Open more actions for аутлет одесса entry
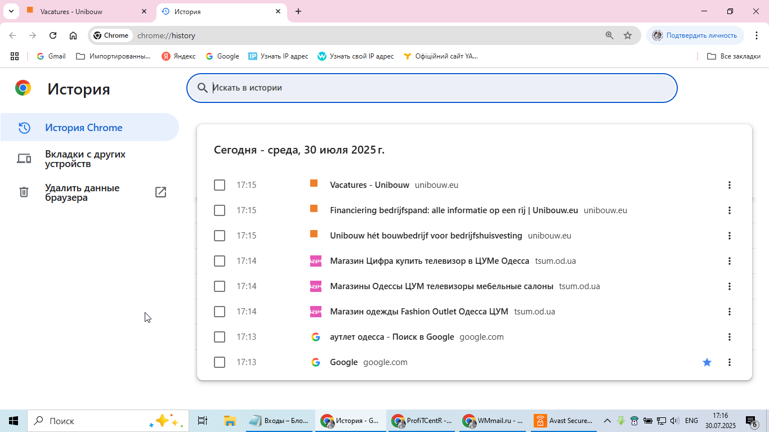 pos(730,337)
